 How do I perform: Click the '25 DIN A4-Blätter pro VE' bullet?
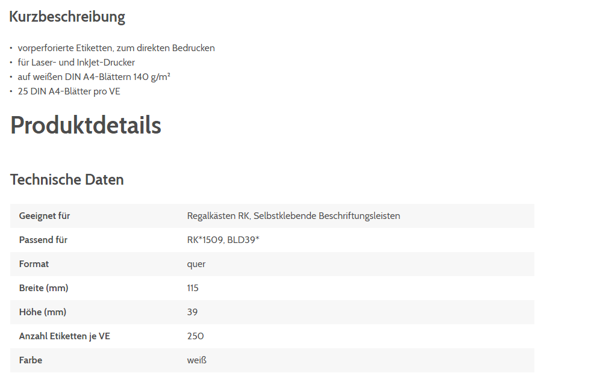click(69, 91)
